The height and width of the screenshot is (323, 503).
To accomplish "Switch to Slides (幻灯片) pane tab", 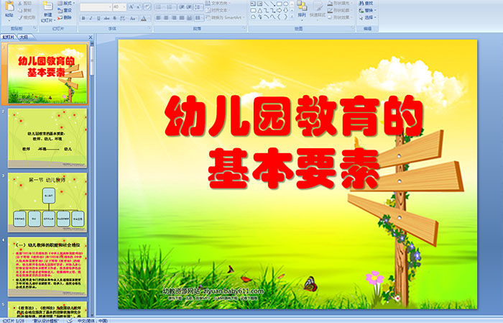I will click(x=9, y=37).
